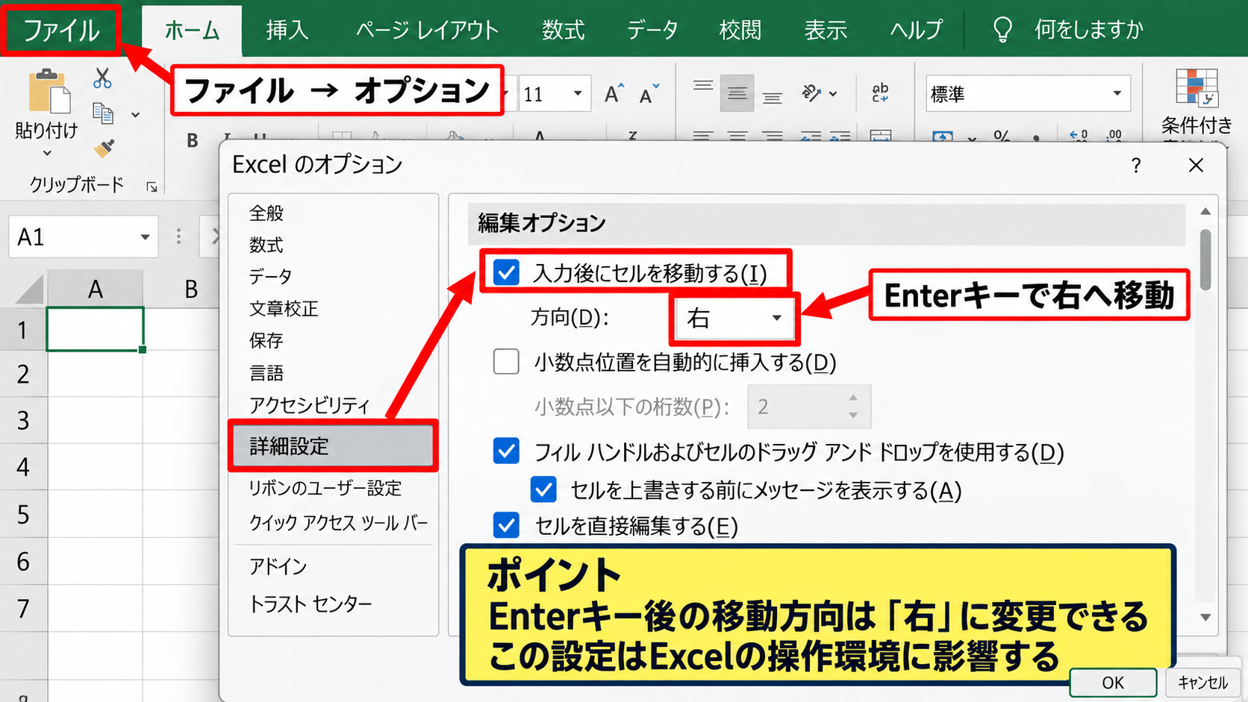Open Conditional Formatting icon
Viewport: 1248px width, 702px height.
[1196, 88]
